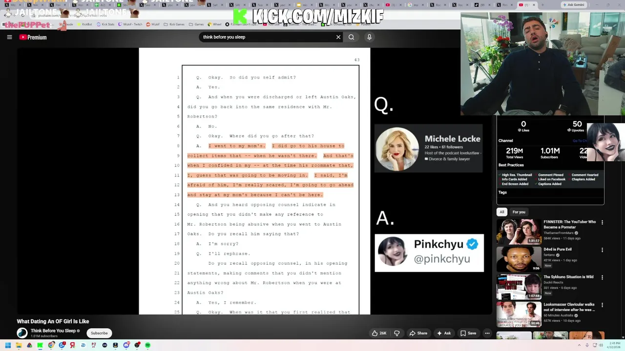Click the Tags heading in stats panel
625x351 pixels.
pyautogui.click(x=502, y=193)
